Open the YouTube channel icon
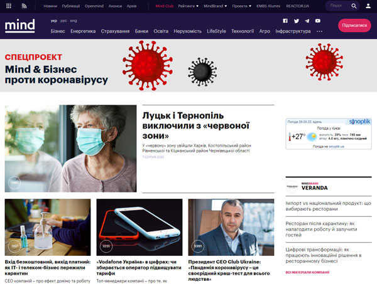Viewport: 377px width, 284px height. 317,21
